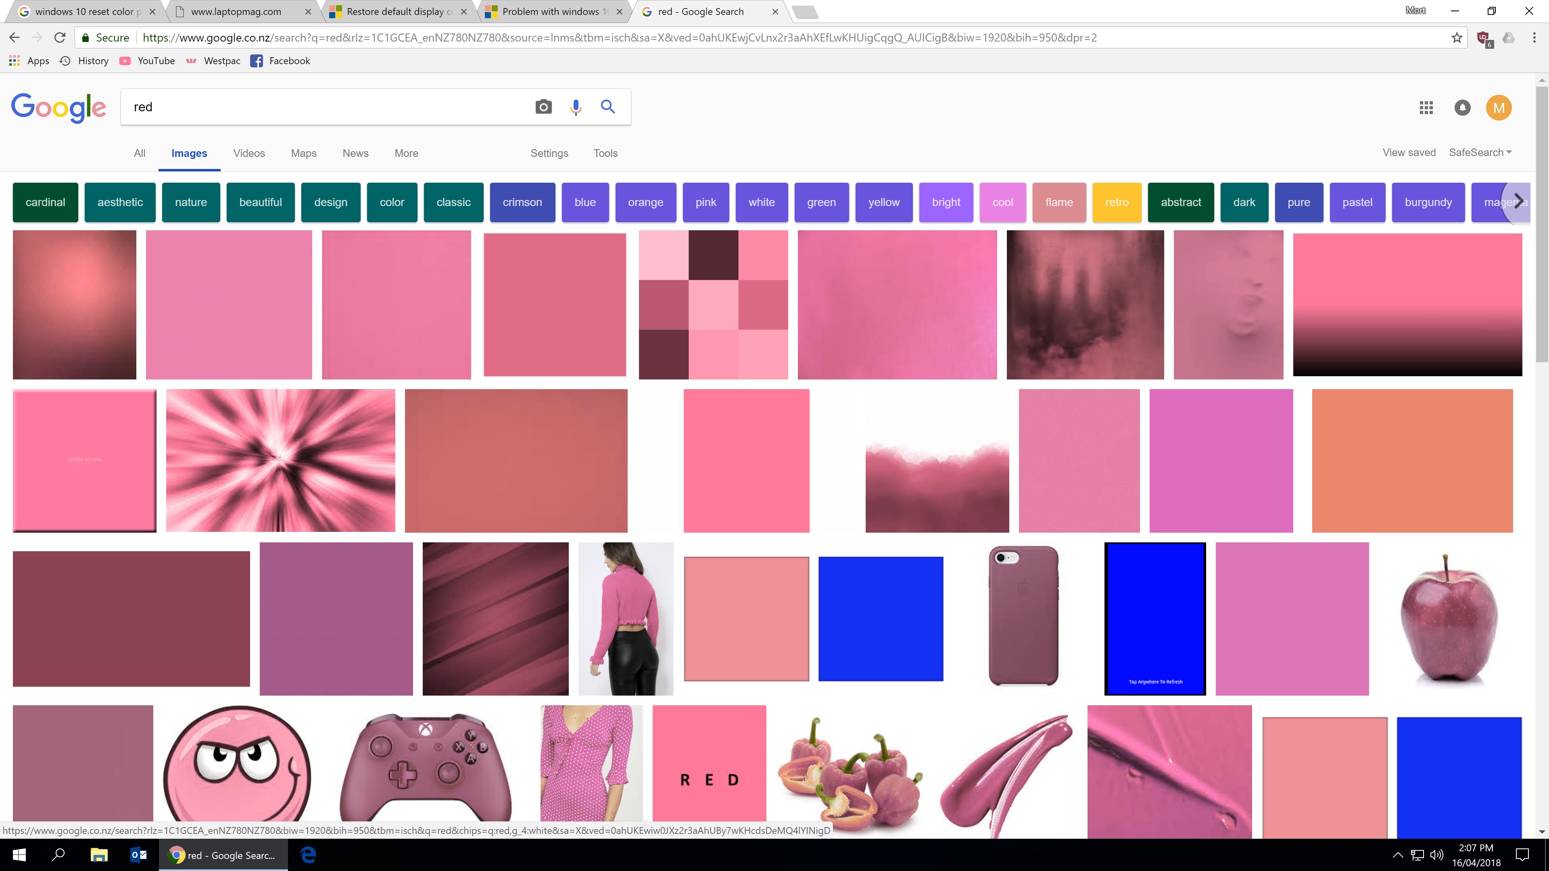Show hidden system tray icons chevron

coord(1397,855)
